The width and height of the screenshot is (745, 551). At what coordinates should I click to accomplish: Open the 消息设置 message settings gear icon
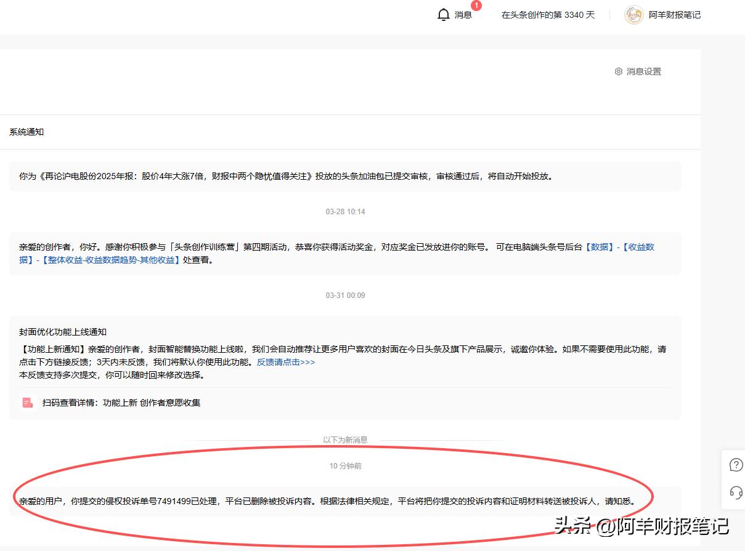(618, 71)
